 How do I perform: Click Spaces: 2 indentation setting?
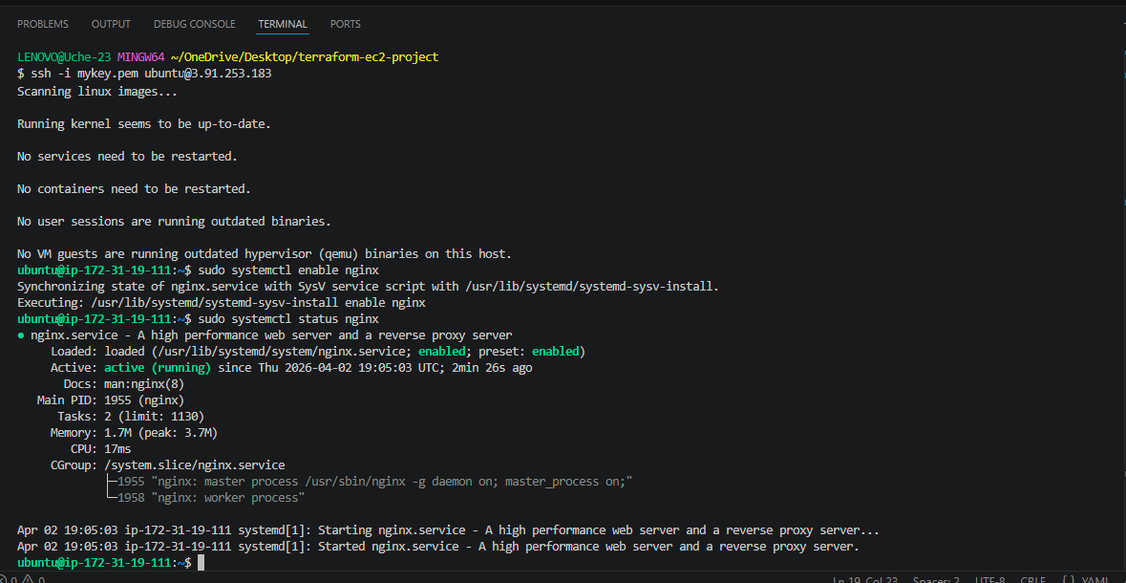coord(936,579)
